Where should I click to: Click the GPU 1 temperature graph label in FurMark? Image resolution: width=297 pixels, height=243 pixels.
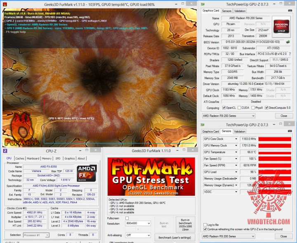(71, 118)
